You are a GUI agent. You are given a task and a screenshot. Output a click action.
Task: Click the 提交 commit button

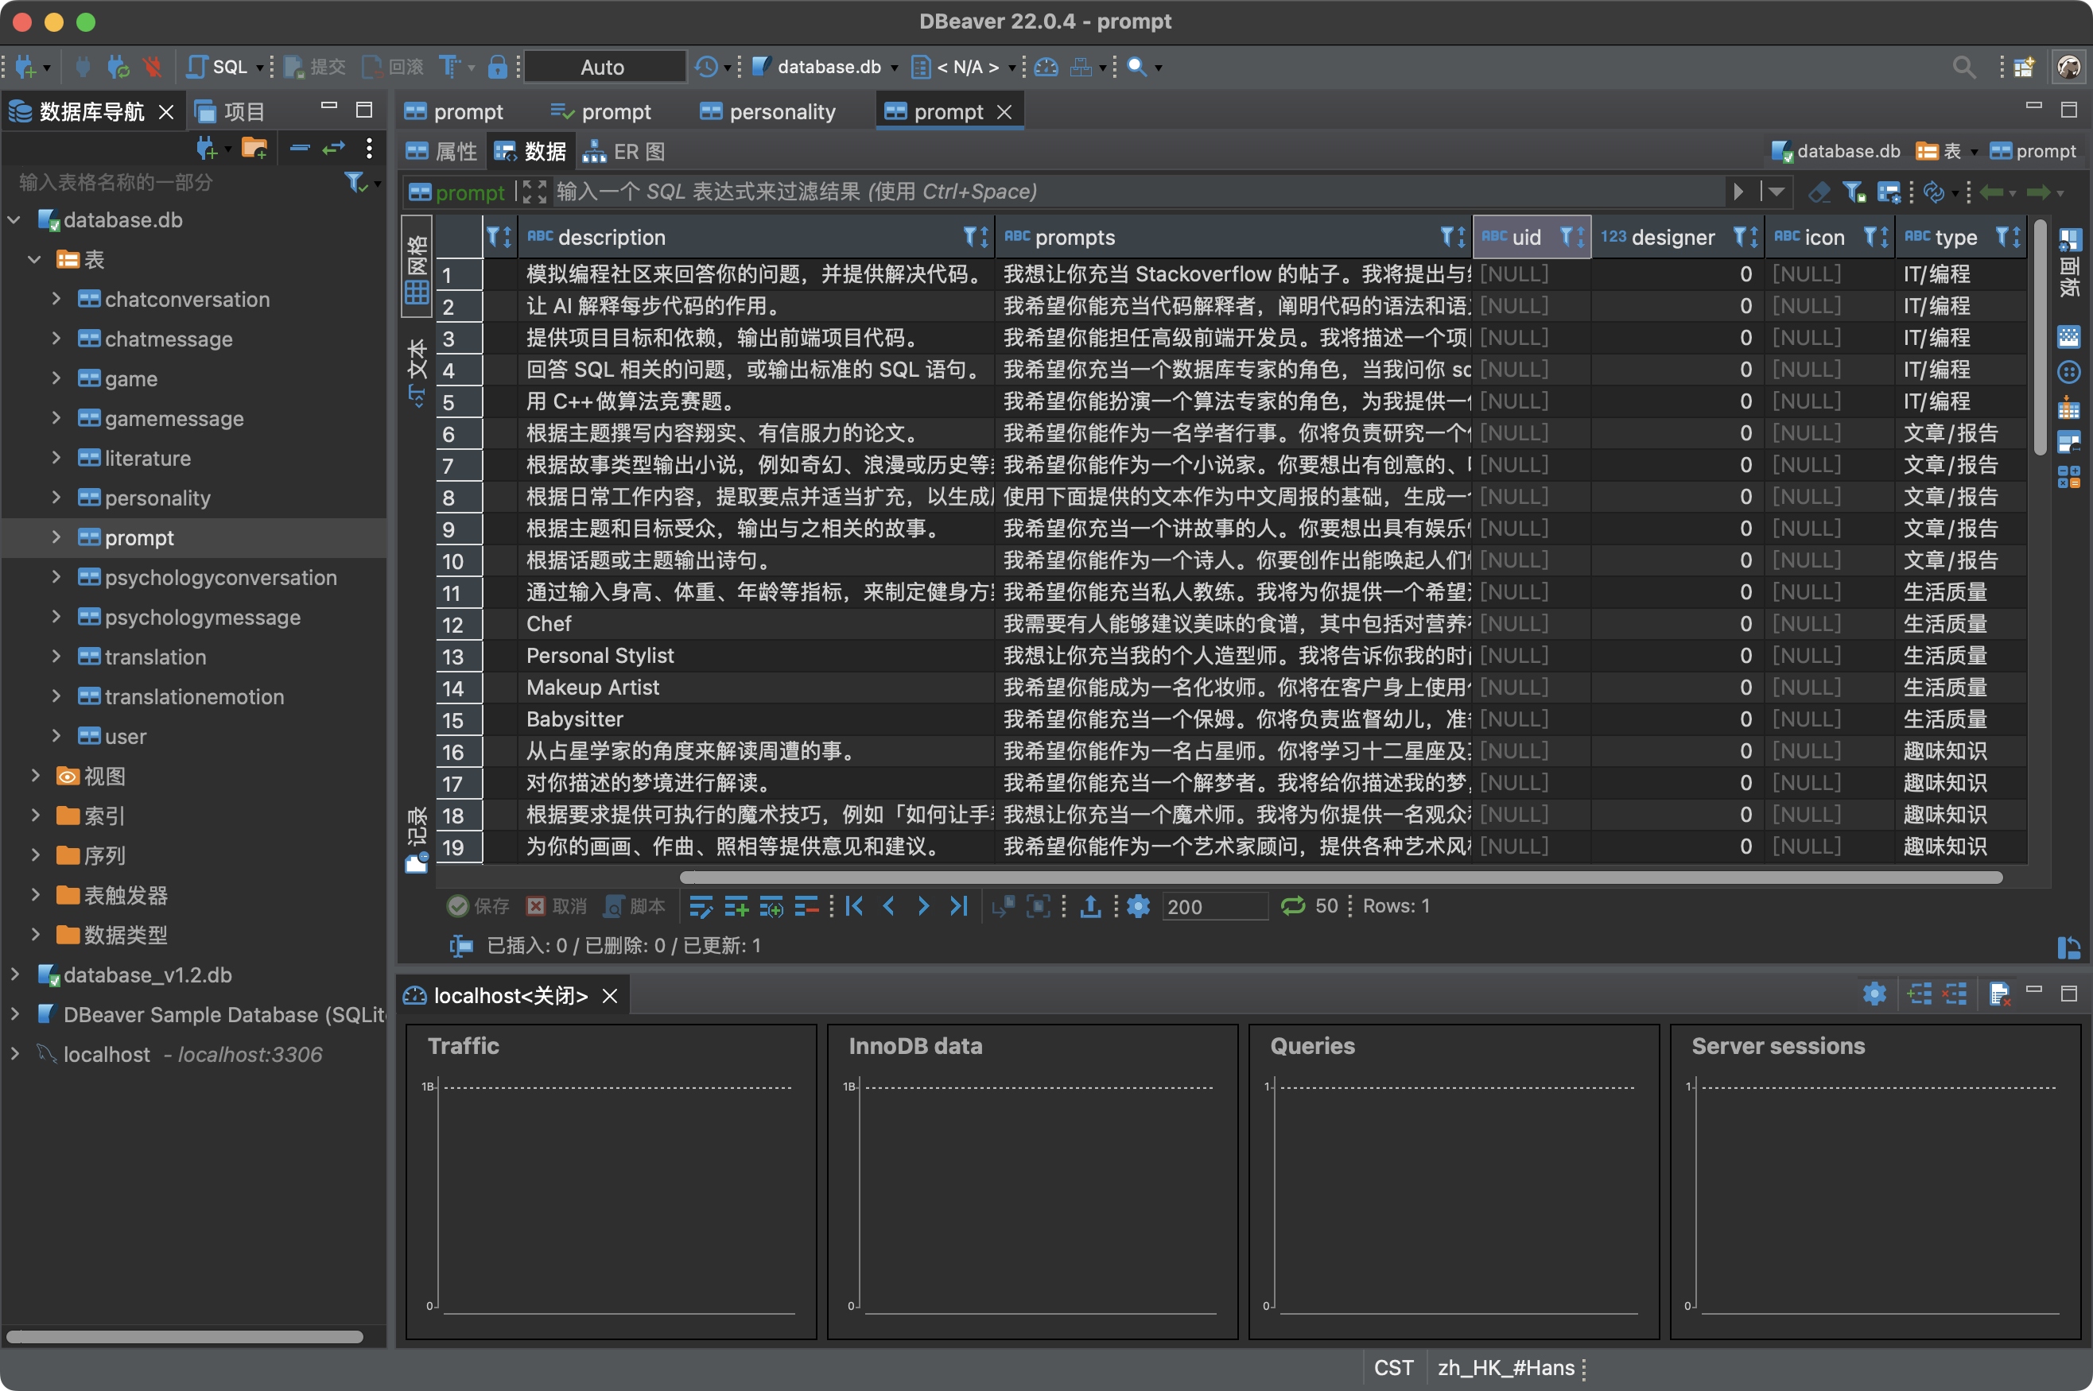(314, 67)
